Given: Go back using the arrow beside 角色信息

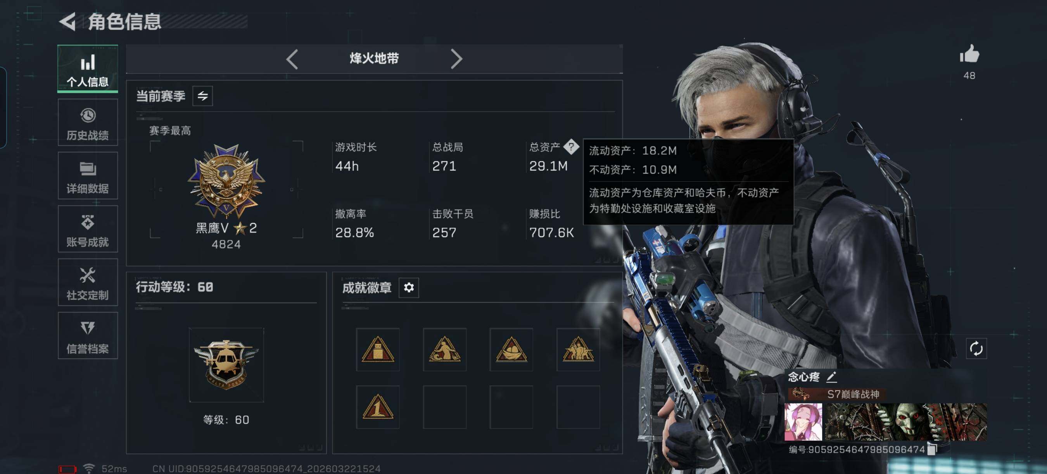Looking at the screenshot, I should coord(68,22).
